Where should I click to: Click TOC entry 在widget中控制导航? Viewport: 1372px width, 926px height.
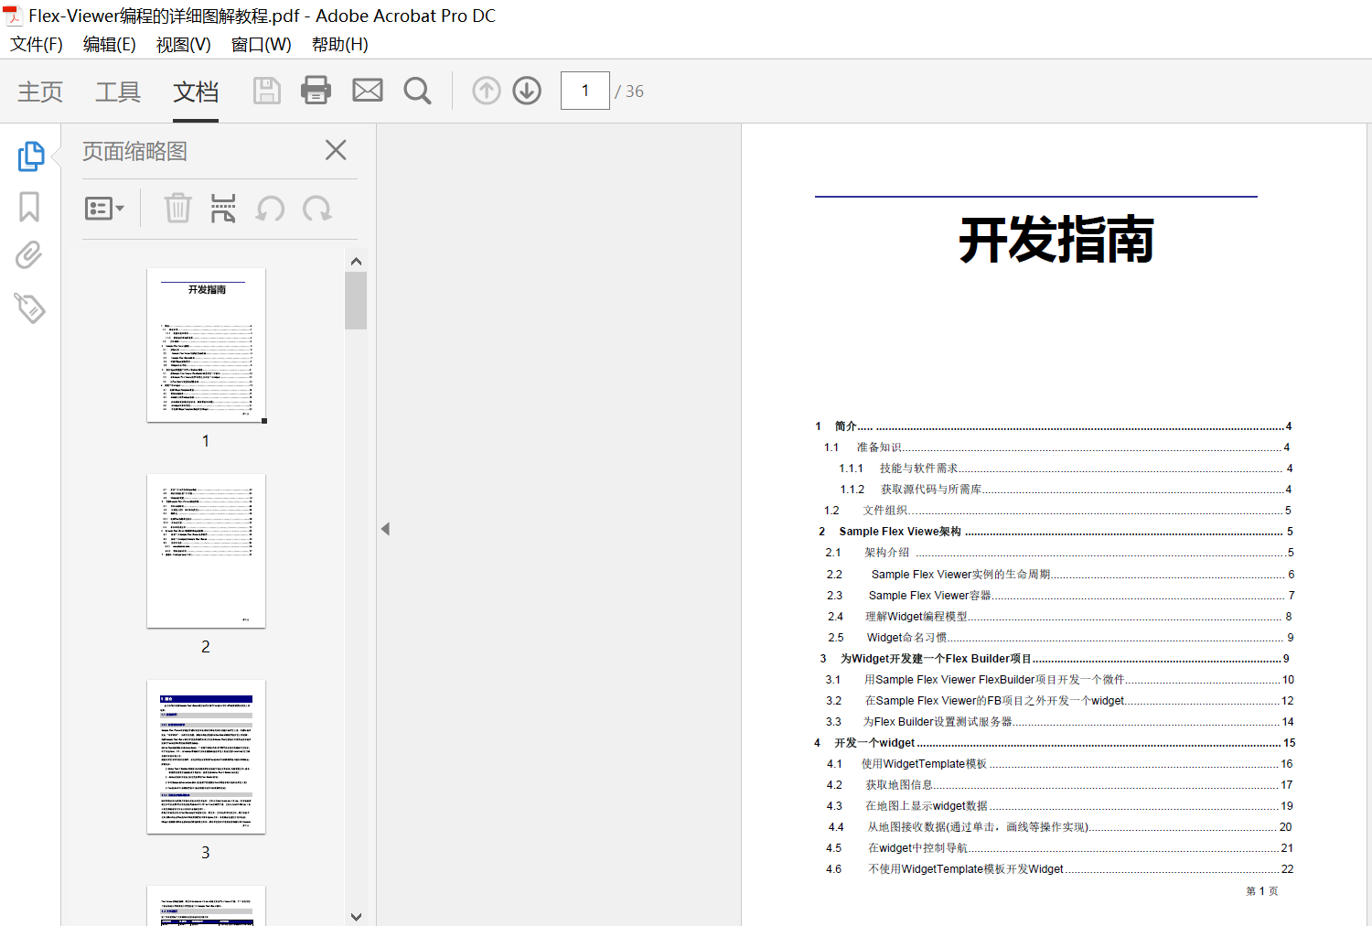(1059, 848)
